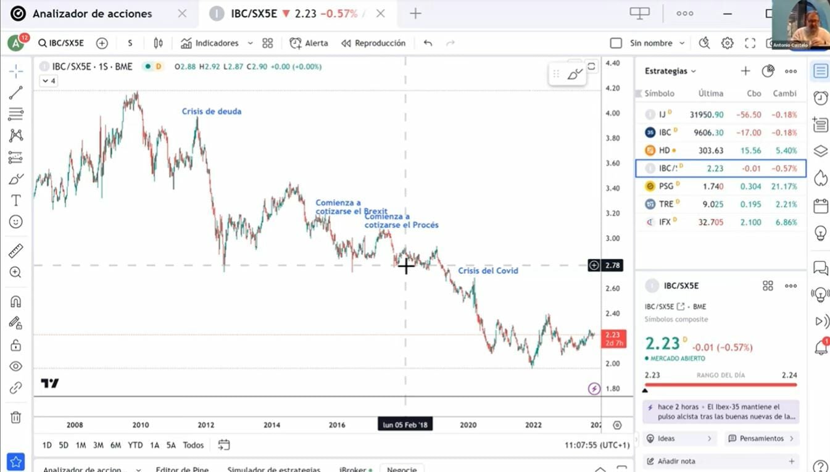Toggle lock all drawings padlock

tap(16, 345)
